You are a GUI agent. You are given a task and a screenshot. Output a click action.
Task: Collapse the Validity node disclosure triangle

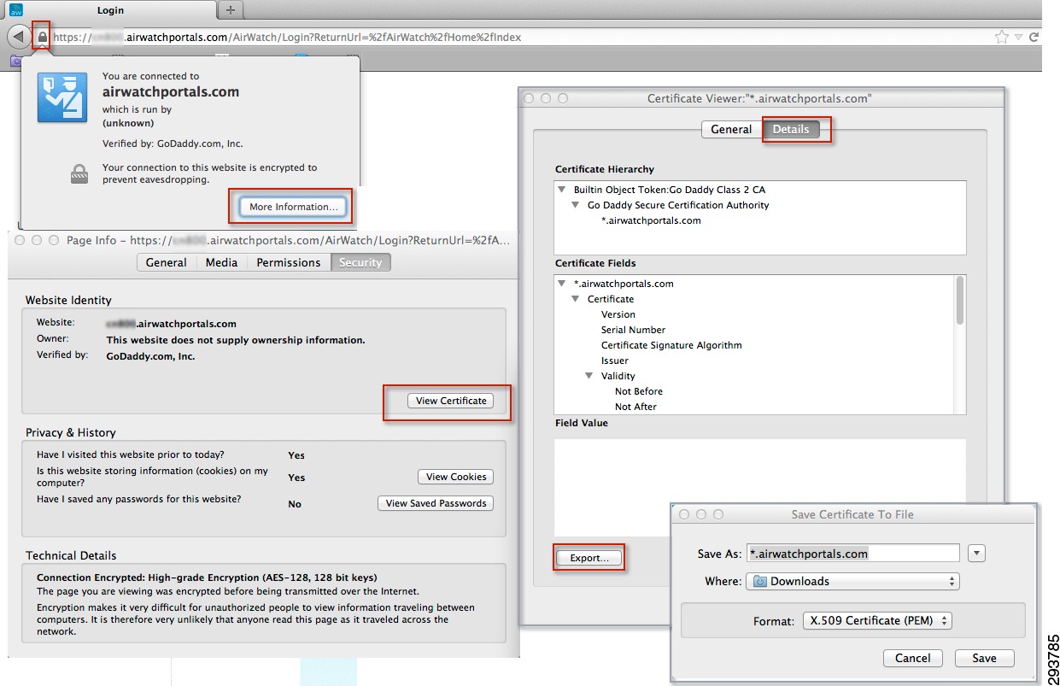click(x=589, y=376)
